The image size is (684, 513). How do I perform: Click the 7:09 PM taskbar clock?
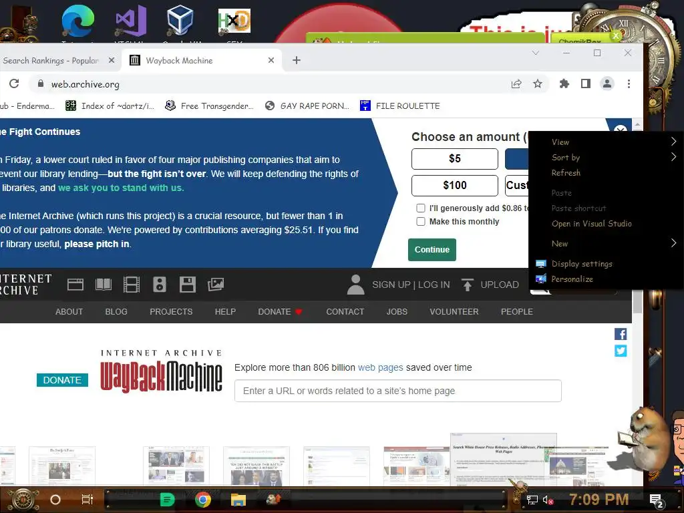598,500
